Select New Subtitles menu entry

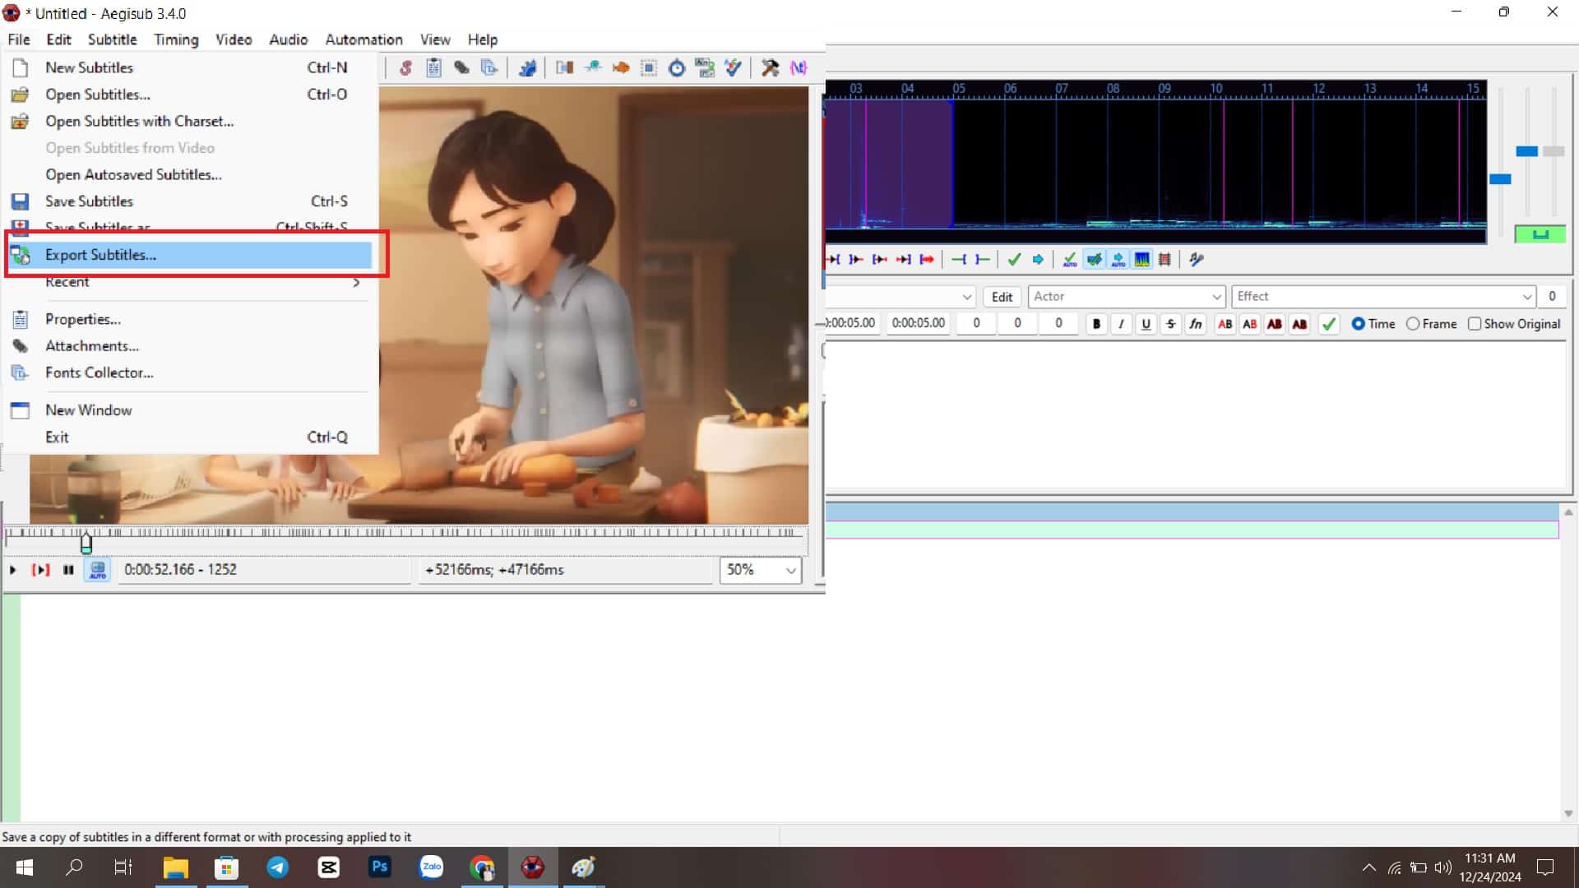click(x=189, y=67)
